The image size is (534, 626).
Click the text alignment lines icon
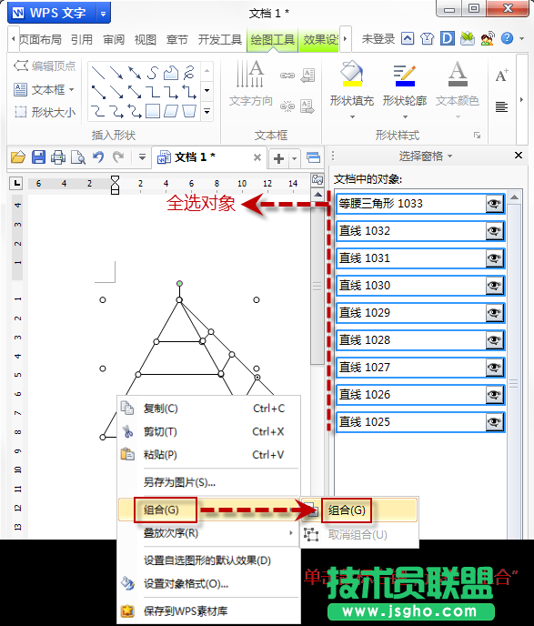coord(501,106)
